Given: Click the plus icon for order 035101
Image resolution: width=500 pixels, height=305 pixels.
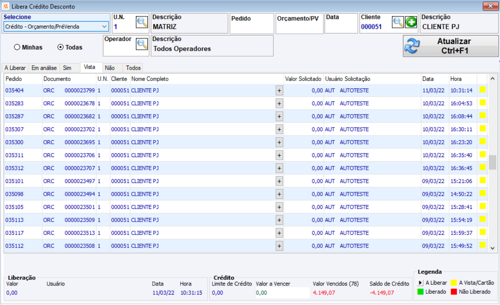Looking at the screenshot, I should coord(279,181).
